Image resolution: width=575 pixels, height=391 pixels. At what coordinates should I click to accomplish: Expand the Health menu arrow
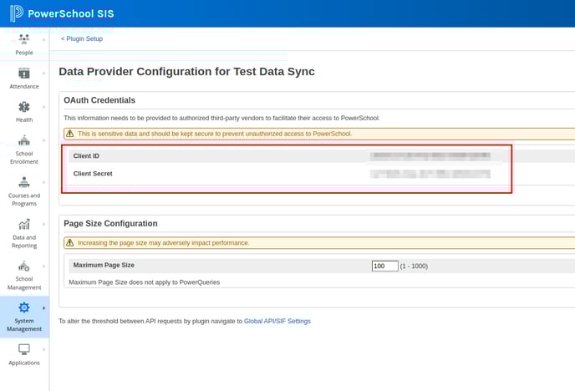[x=44, y=107]
